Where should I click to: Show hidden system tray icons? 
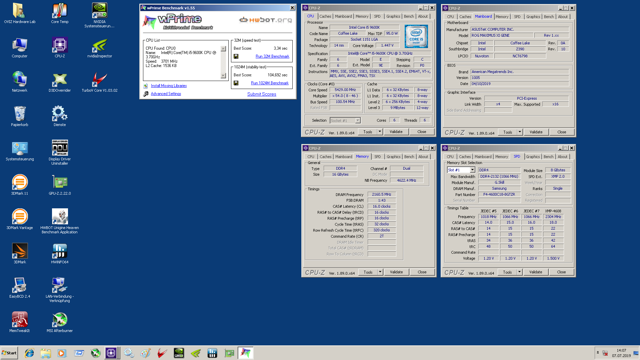[598, 353]
